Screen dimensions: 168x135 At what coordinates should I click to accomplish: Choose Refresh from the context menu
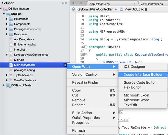pyautogui.click(x=93, y=130)
